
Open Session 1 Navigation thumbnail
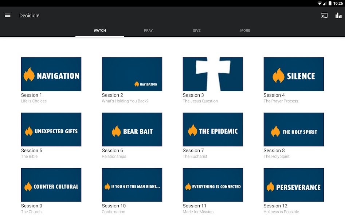tap(51, 74)
